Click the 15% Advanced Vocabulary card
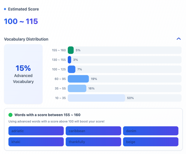Screen dimensions: 186x154 (23, 74)
